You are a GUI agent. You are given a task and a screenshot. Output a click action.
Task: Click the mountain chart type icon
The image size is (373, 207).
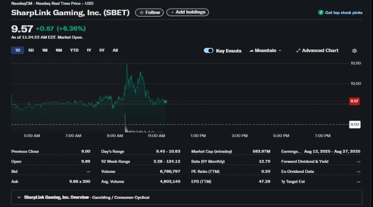pos(251,50)
